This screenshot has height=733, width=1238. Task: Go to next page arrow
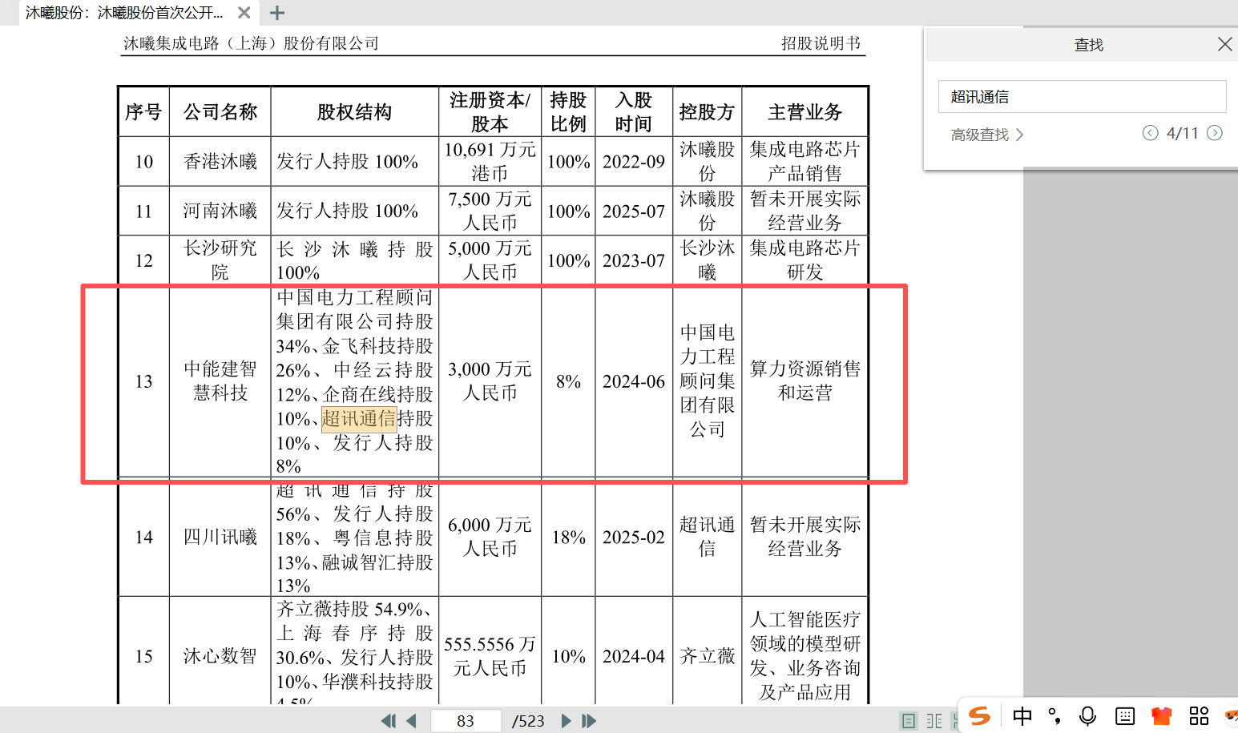click(x=566, y=721)
